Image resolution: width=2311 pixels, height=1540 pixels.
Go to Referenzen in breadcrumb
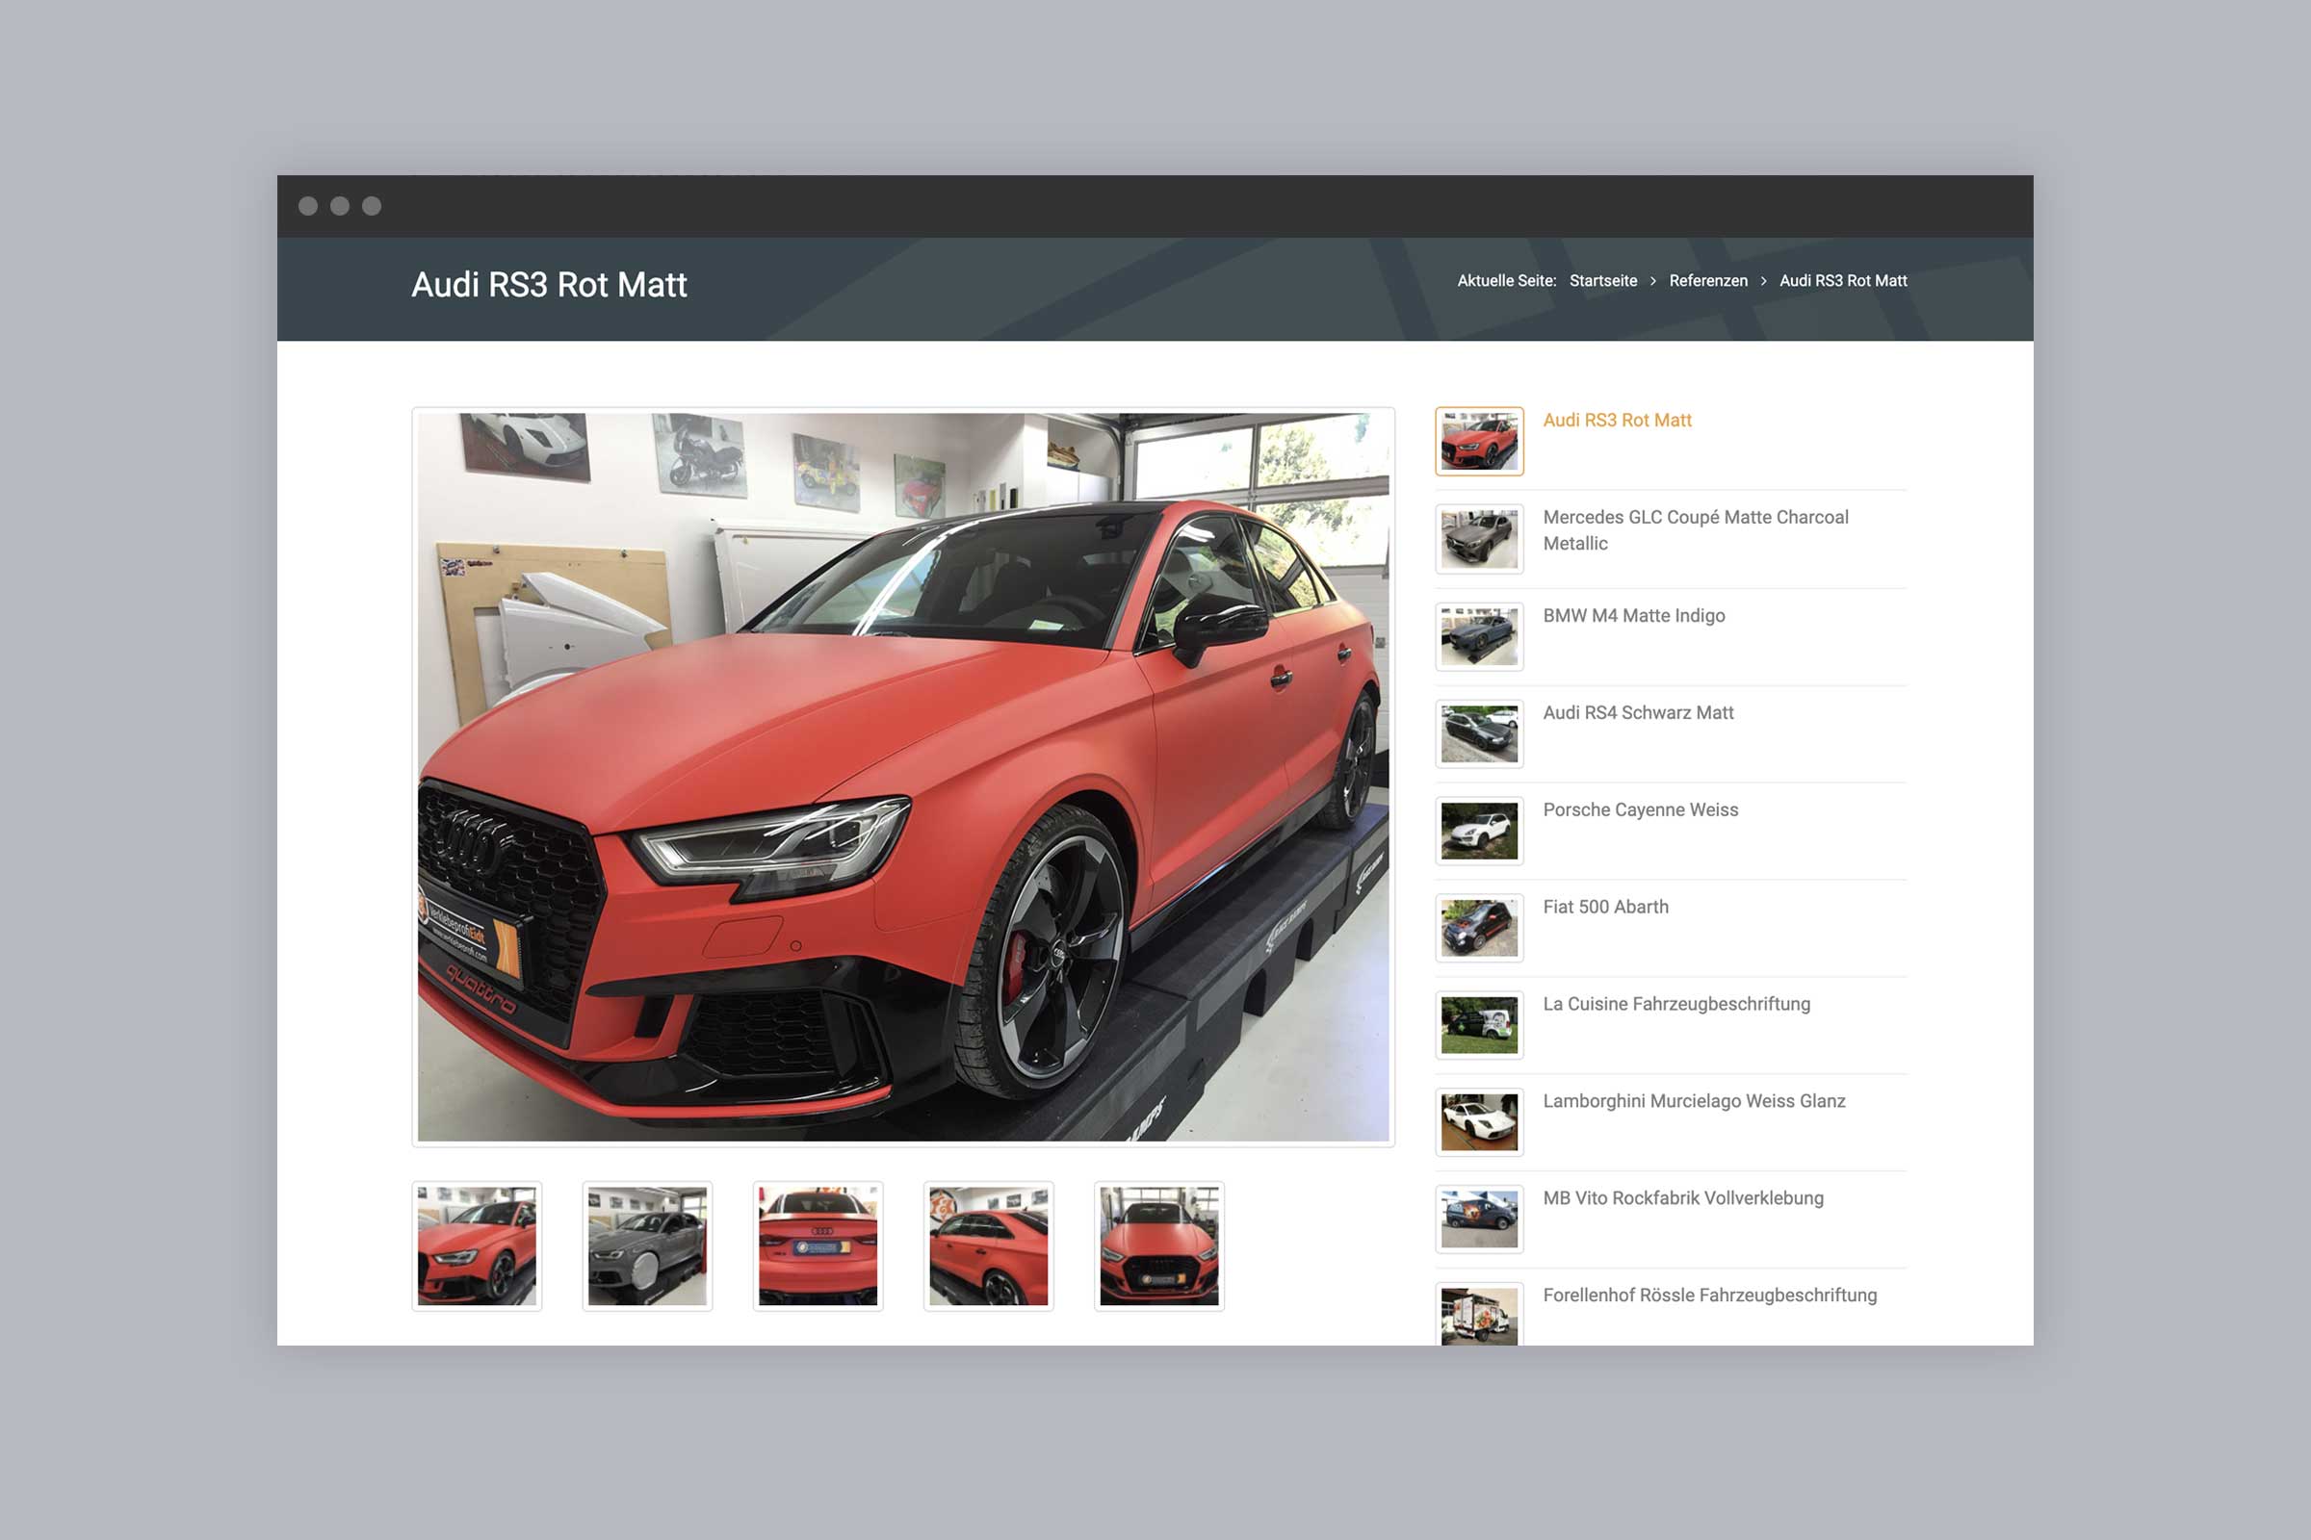(1707, 281)
